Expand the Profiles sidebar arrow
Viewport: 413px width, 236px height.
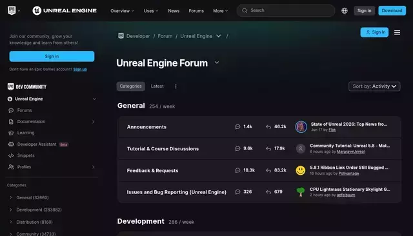93,167
